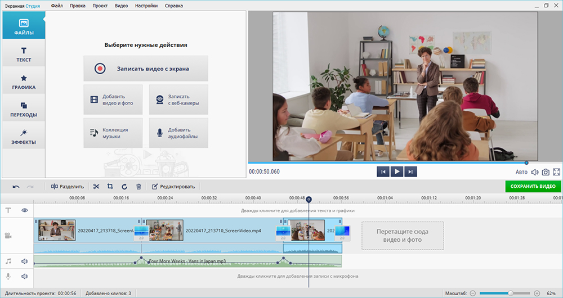The image size is (563, 298).
Task: Mute the microphone track speaker
Action: click(24, 276)
